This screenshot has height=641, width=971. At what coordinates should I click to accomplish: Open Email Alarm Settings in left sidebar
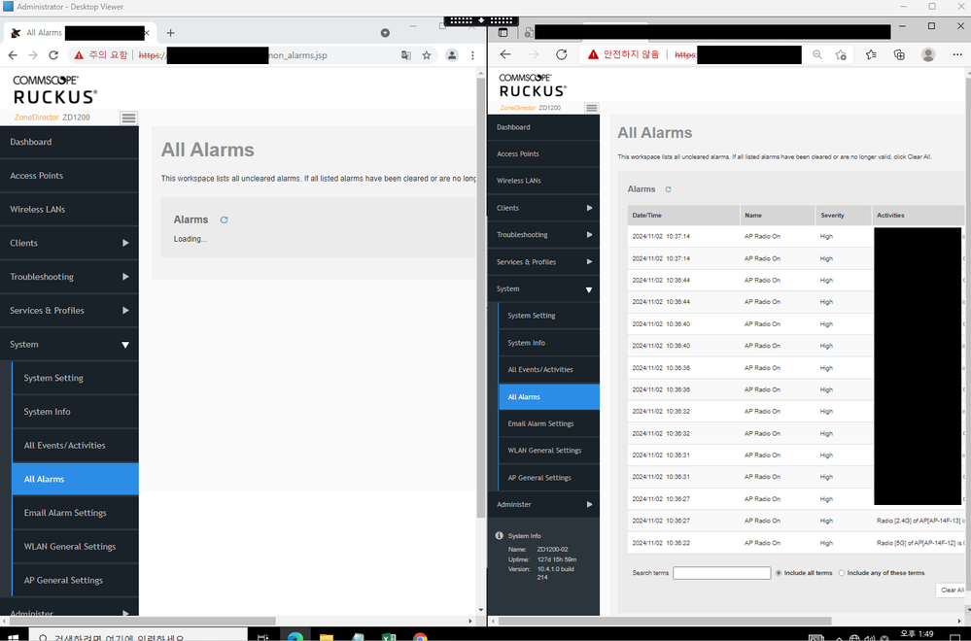coord(65,513)
